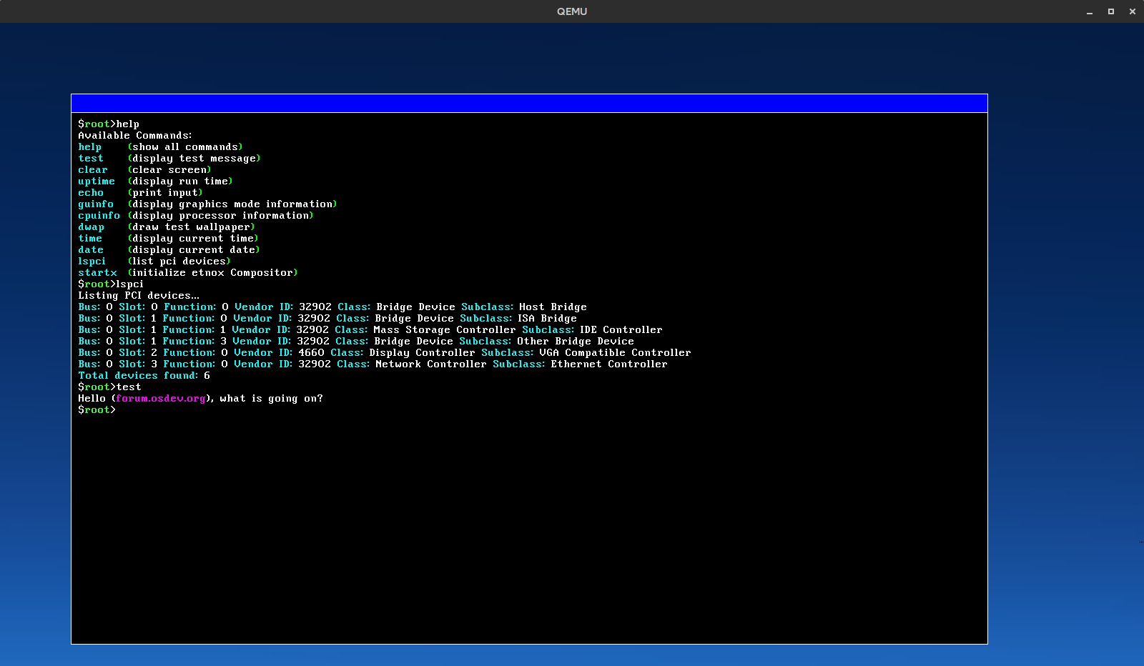Click 'Mass Storage Controller' class value

tap(445, 330)
